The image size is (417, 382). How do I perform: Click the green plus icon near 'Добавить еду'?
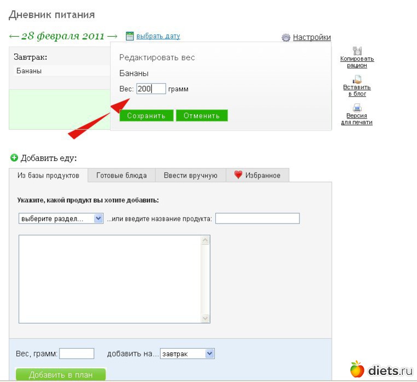[x=14, y=158]
